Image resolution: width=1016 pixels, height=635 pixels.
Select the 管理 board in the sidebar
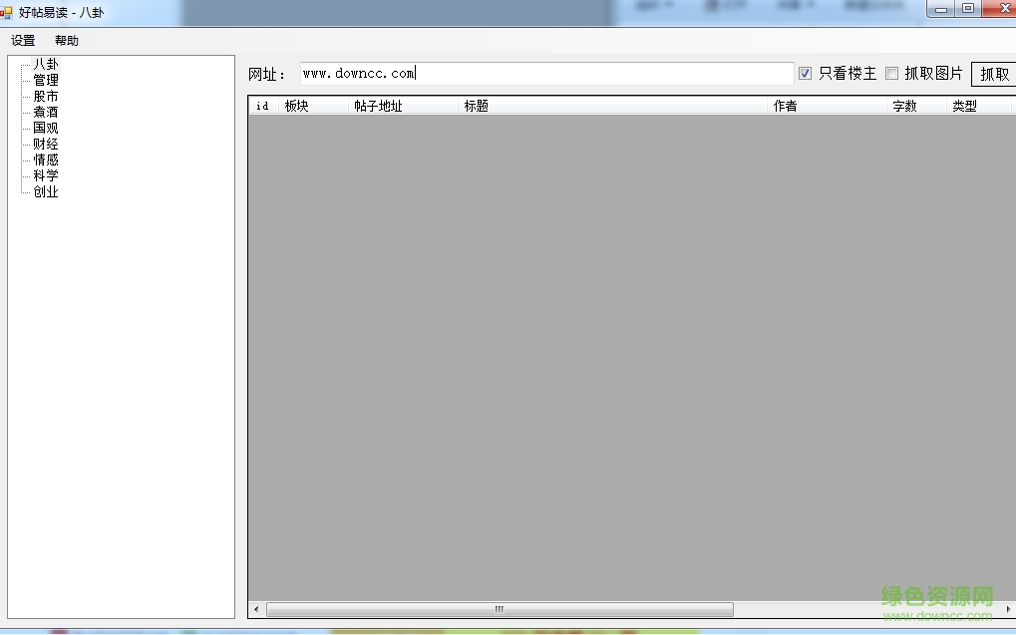pyautogui.click(x=44, y=79)
